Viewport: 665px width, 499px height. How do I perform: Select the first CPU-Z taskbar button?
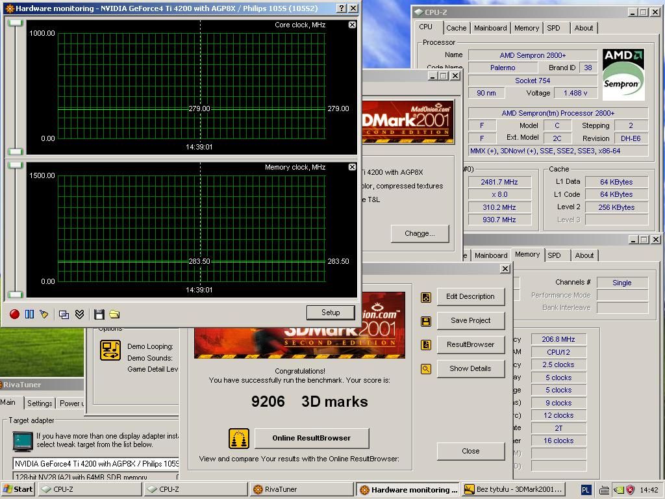[90, 489]
